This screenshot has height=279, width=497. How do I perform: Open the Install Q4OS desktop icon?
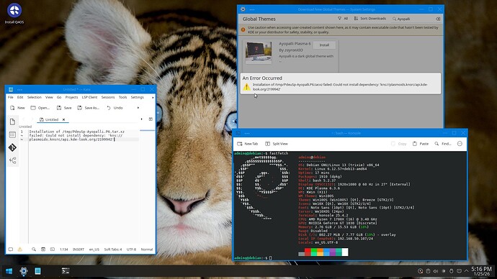click(14, 13)
